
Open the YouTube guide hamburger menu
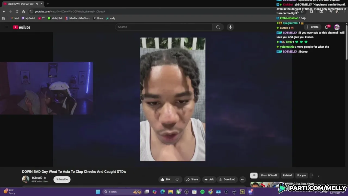pos(7,27)
